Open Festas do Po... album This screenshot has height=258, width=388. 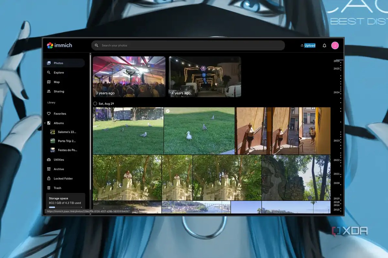click(67, 150)
